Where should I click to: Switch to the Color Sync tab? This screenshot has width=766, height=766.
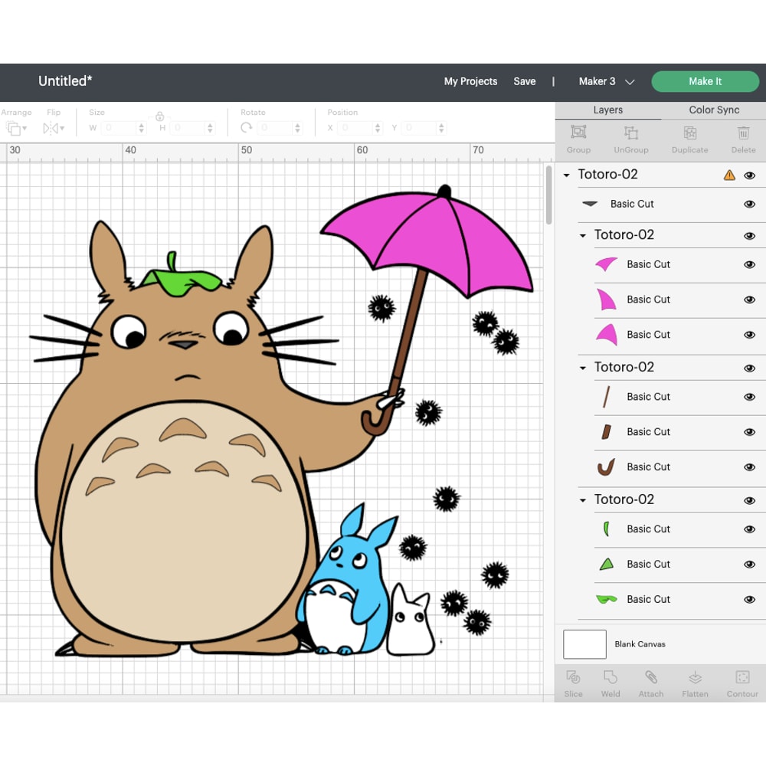(713, 110)
